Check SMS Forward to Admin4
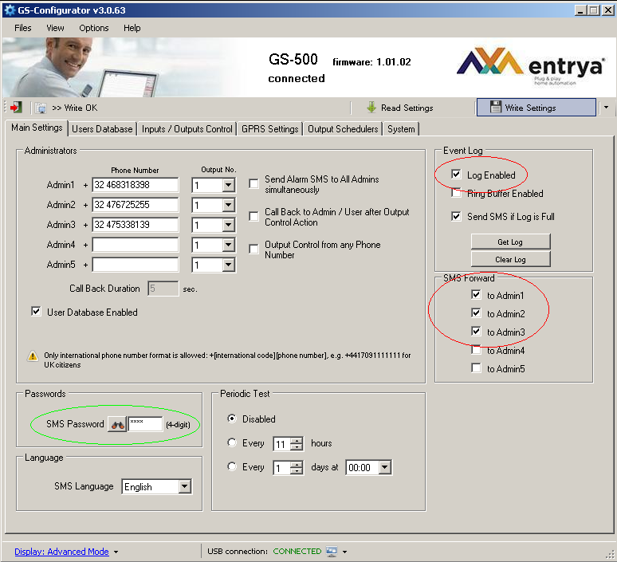Image resolution: width=617 pixels, height=562 pixels. 476,350
